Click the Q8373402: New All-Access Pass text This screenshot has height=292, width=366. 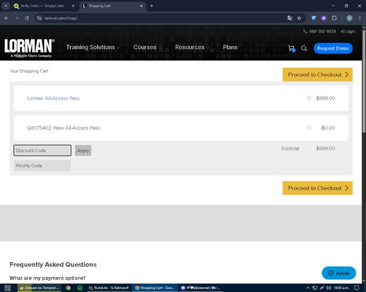click(63, 128)
